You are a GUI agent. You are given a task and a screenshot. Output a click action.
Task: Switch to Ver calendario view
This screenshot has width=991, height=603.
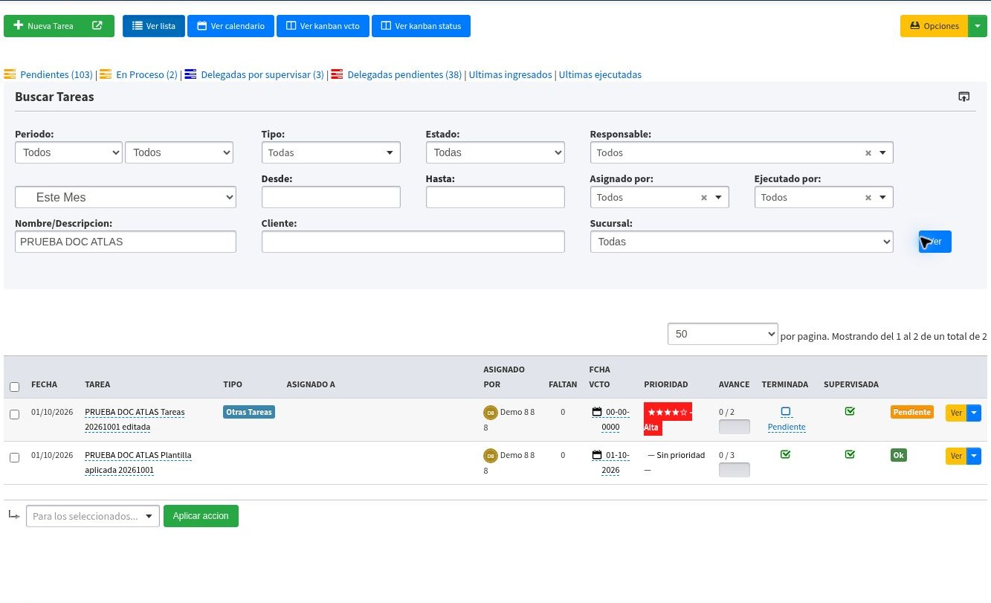click(230, 26)
